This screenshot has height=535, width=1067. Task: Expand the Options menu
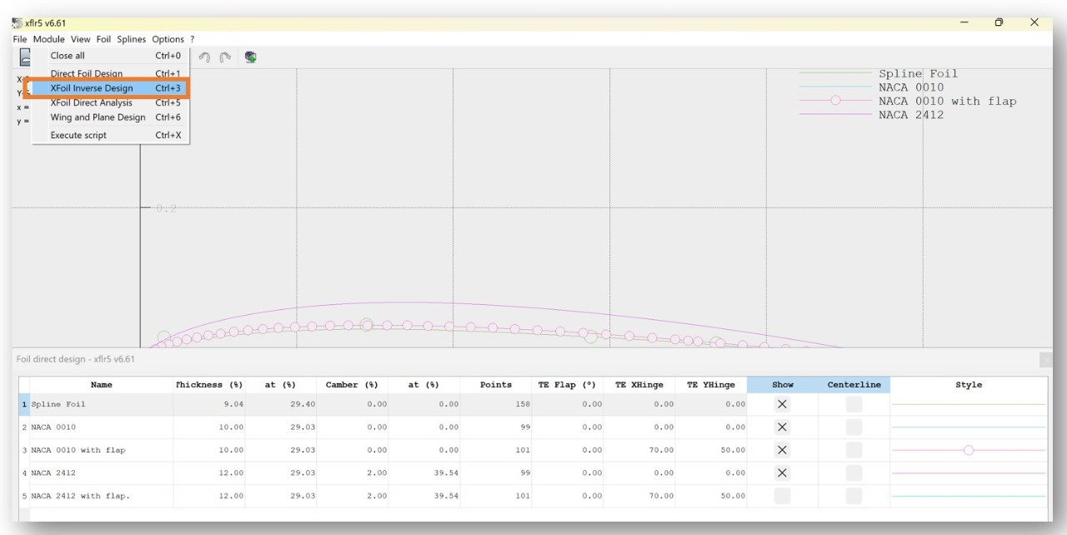168,39
